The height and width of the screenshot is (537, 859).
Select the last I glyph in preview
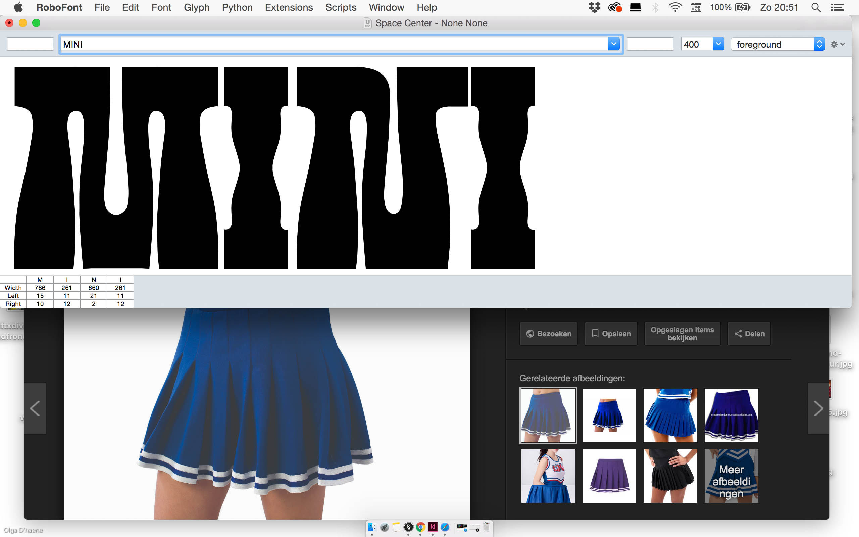[x=503, y=167]
